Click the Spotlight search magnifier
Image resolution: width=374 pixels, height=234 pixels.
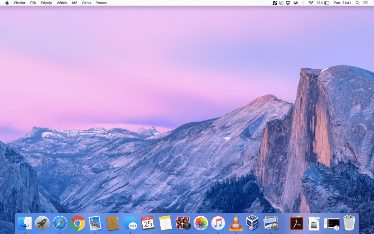(x=357, y=3)
